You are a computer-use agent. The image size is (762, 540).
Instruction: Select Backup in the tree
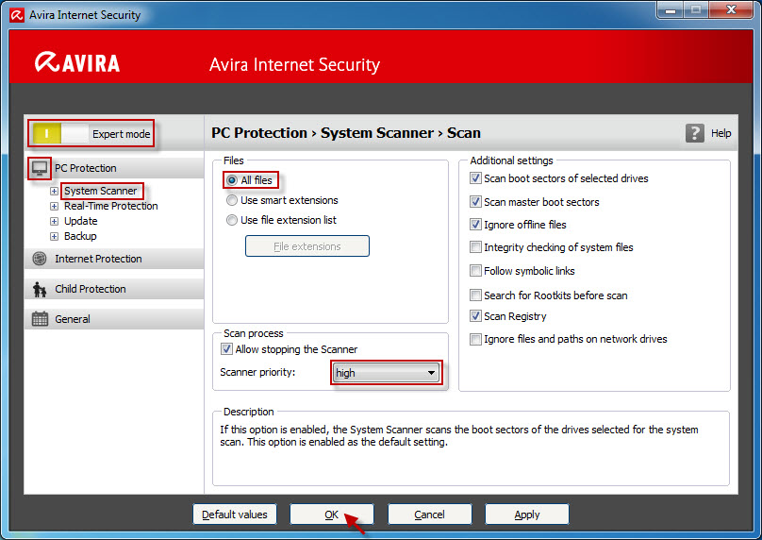(80, 236)
